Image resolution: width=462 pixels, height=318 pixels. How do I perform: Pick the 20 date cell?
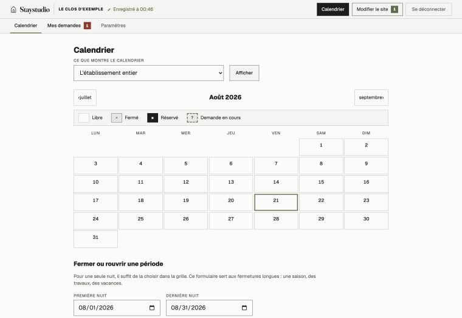coord(231,202)
